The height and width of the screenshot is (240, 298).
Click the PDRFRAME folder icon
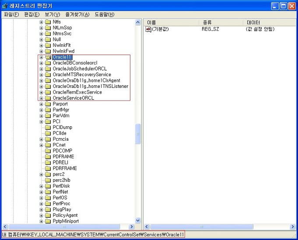coord(48,169)
